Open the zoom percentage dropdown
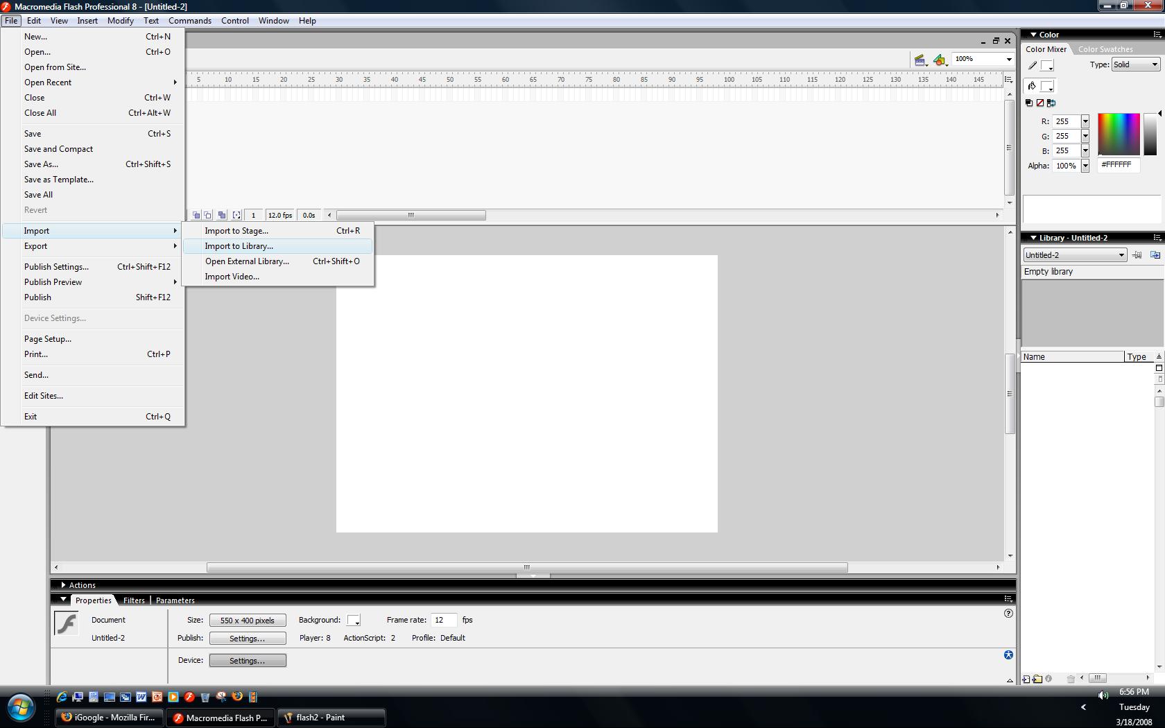1165x728 pixels. click(1009, 60)
